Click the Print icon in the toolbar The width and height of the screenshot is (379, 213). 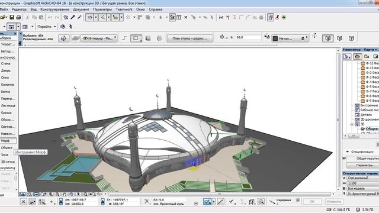tap(18, 17)
